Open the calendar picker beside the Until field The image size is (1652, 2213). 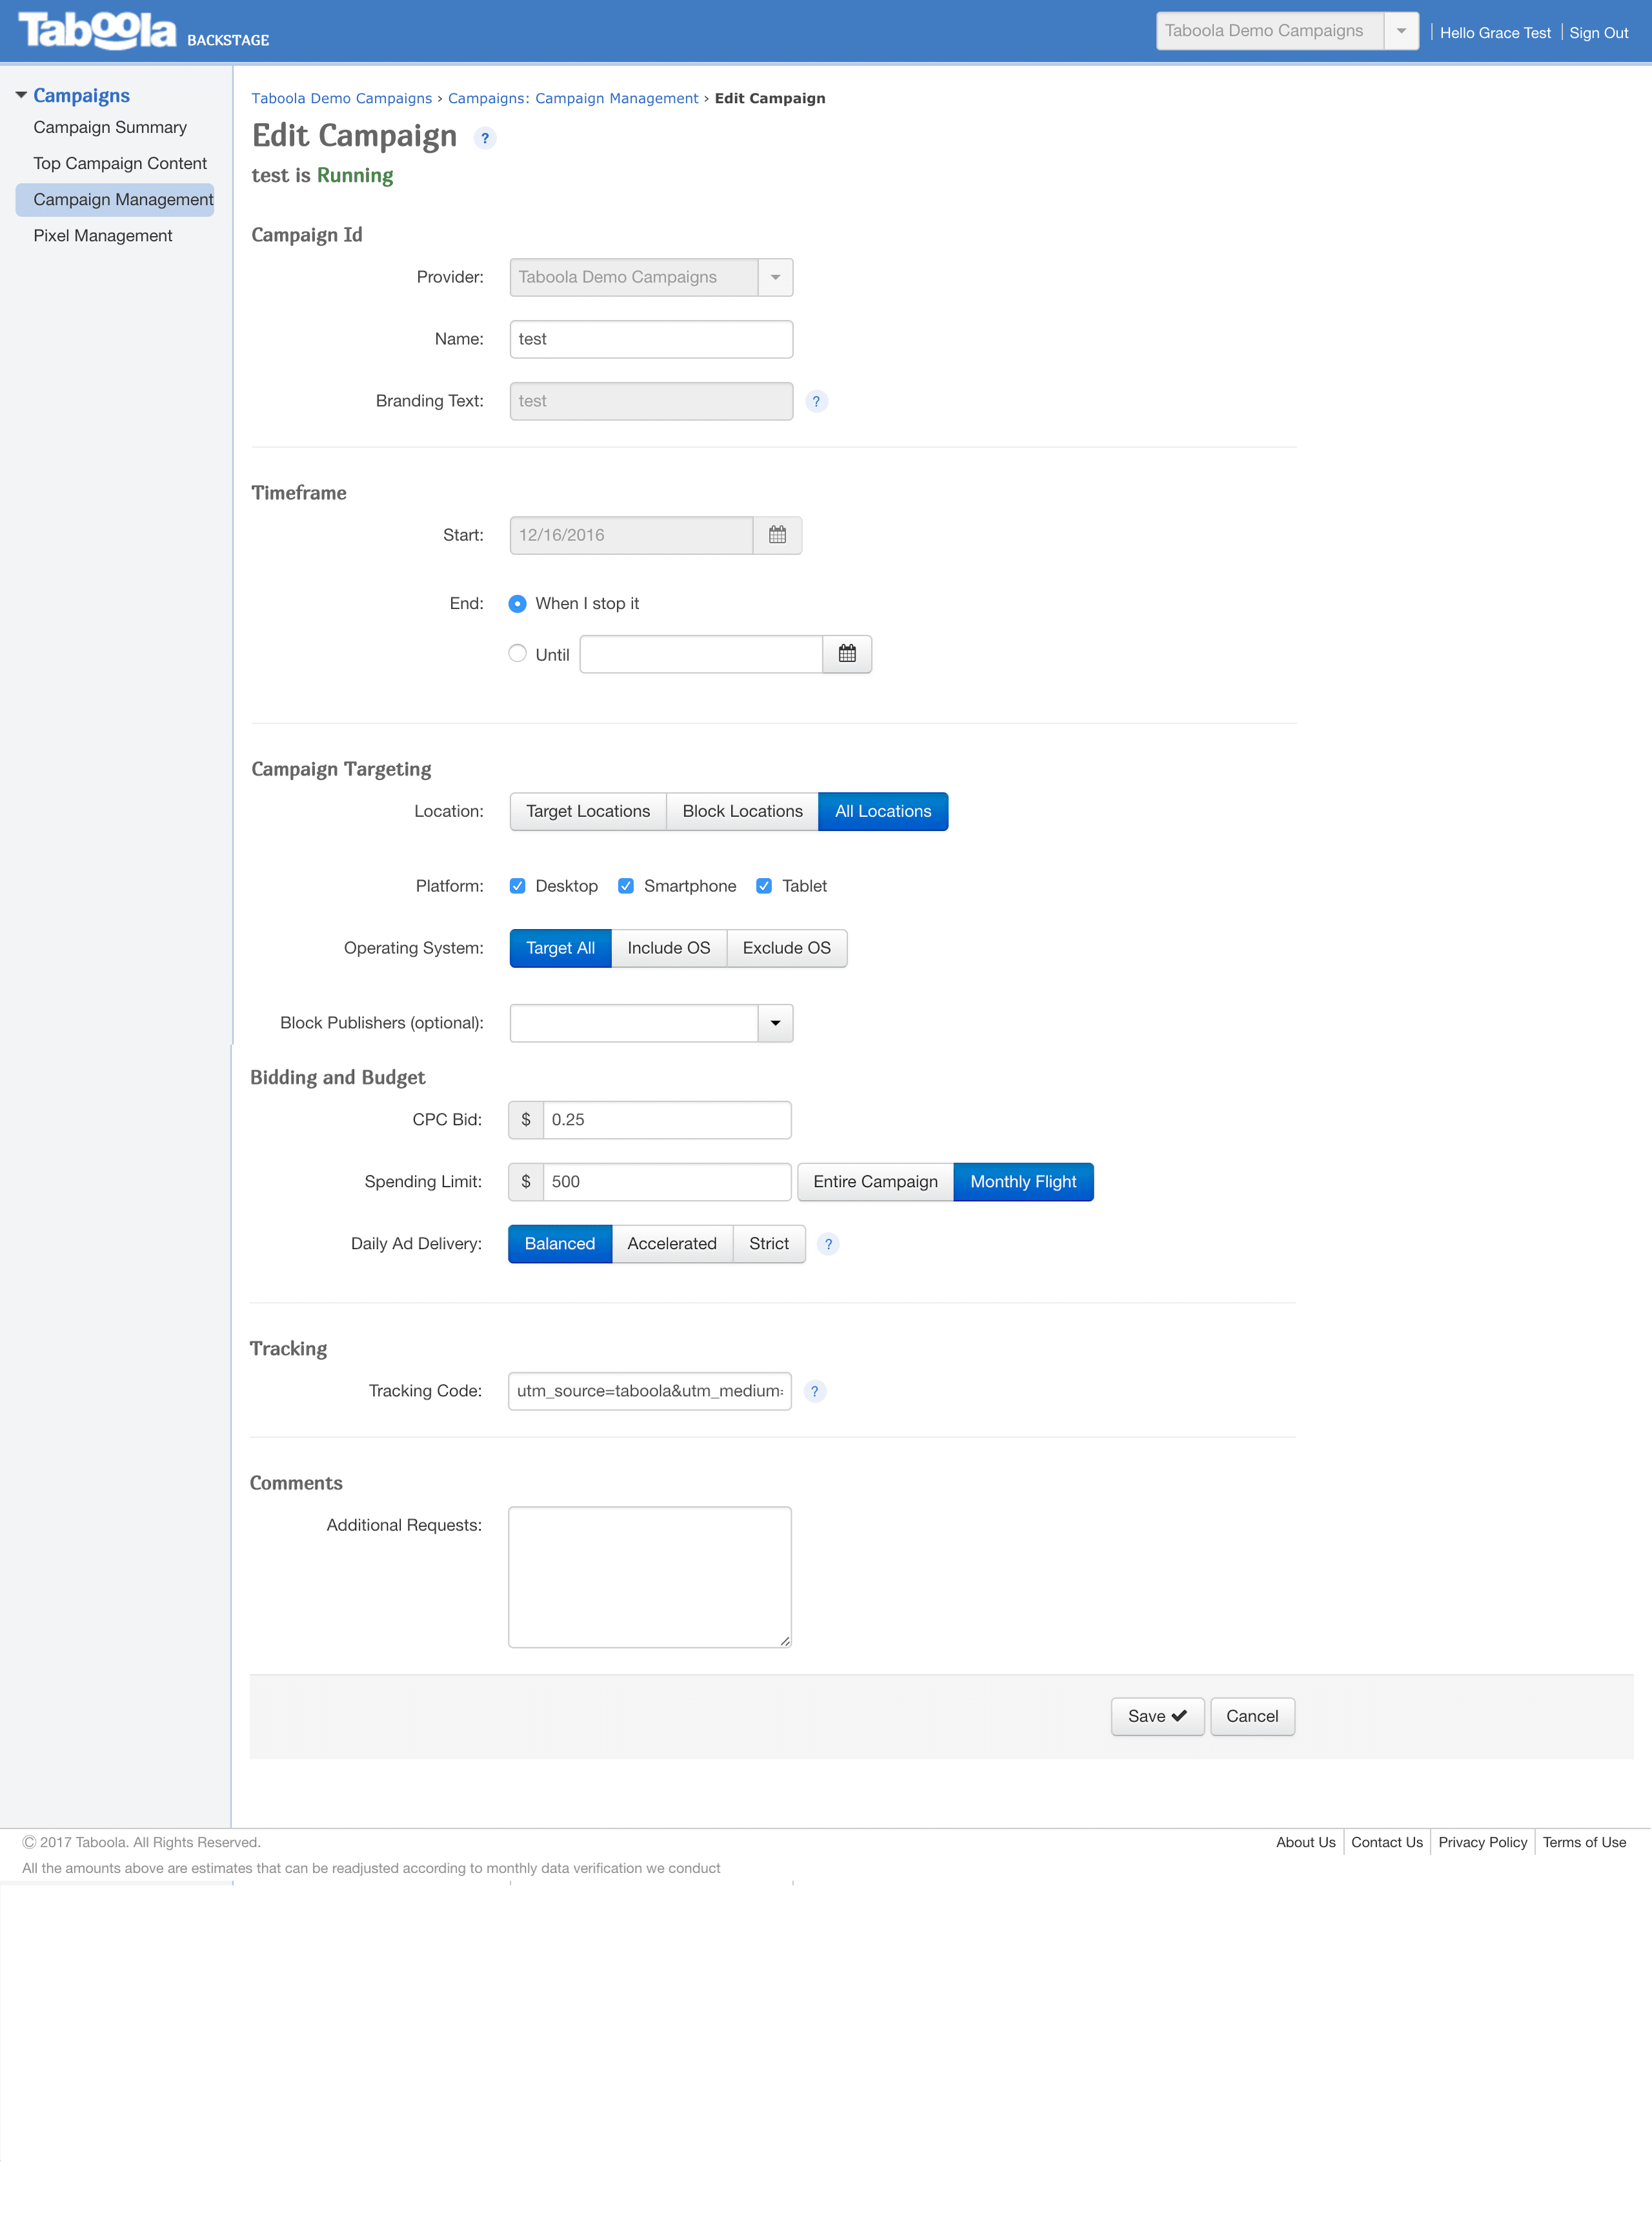click(846, 654)
